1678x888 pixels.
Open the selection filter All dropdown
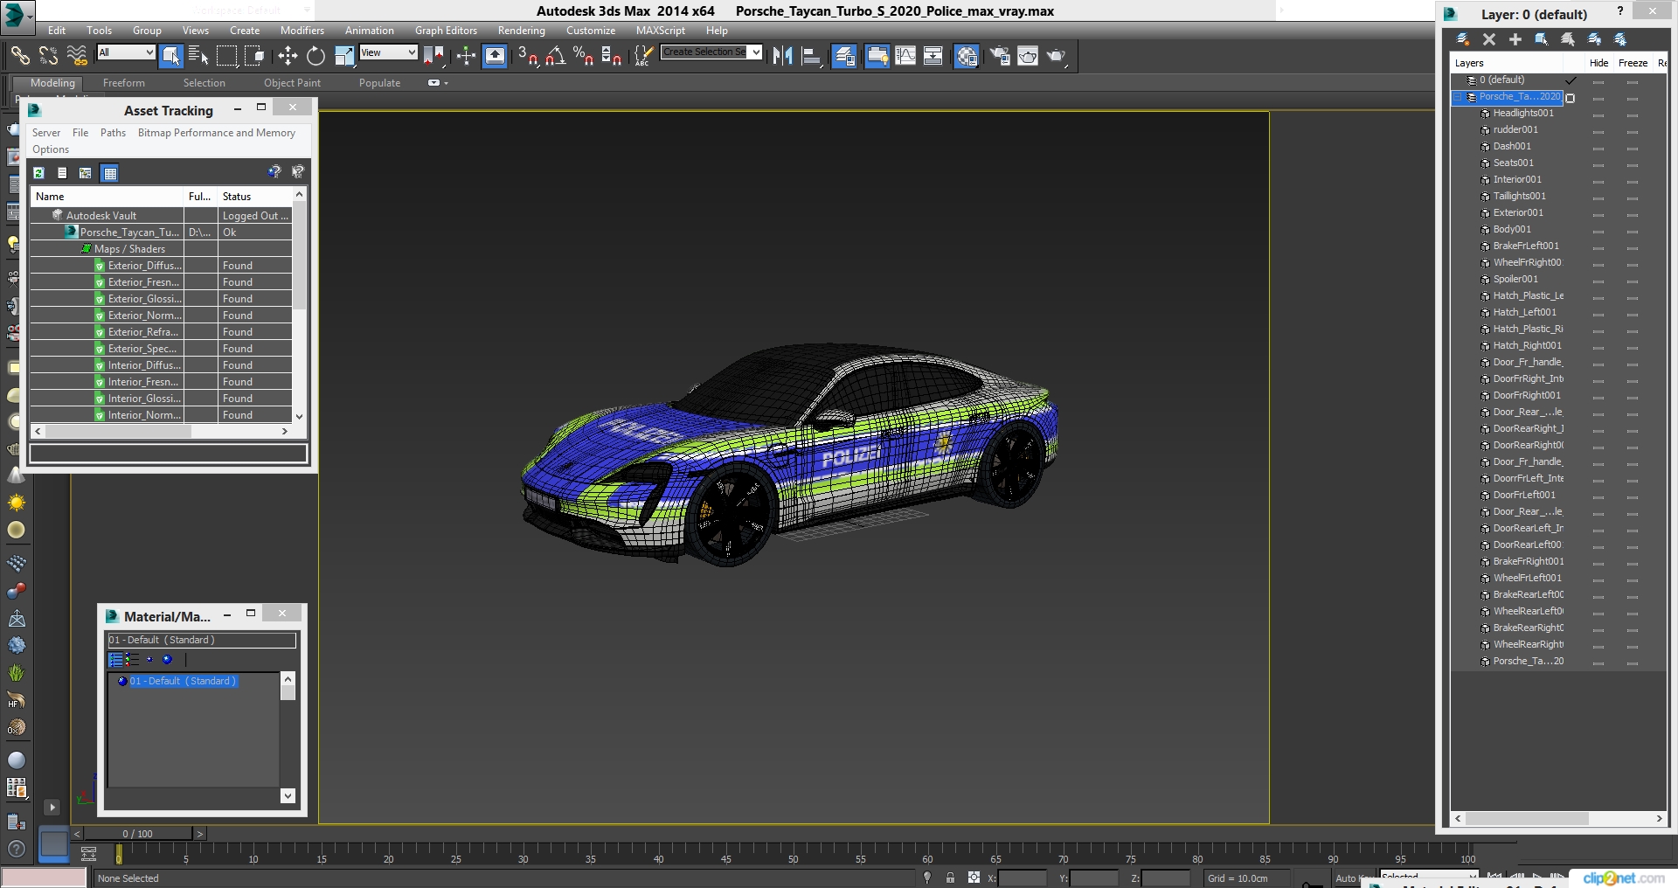point(126,52)
